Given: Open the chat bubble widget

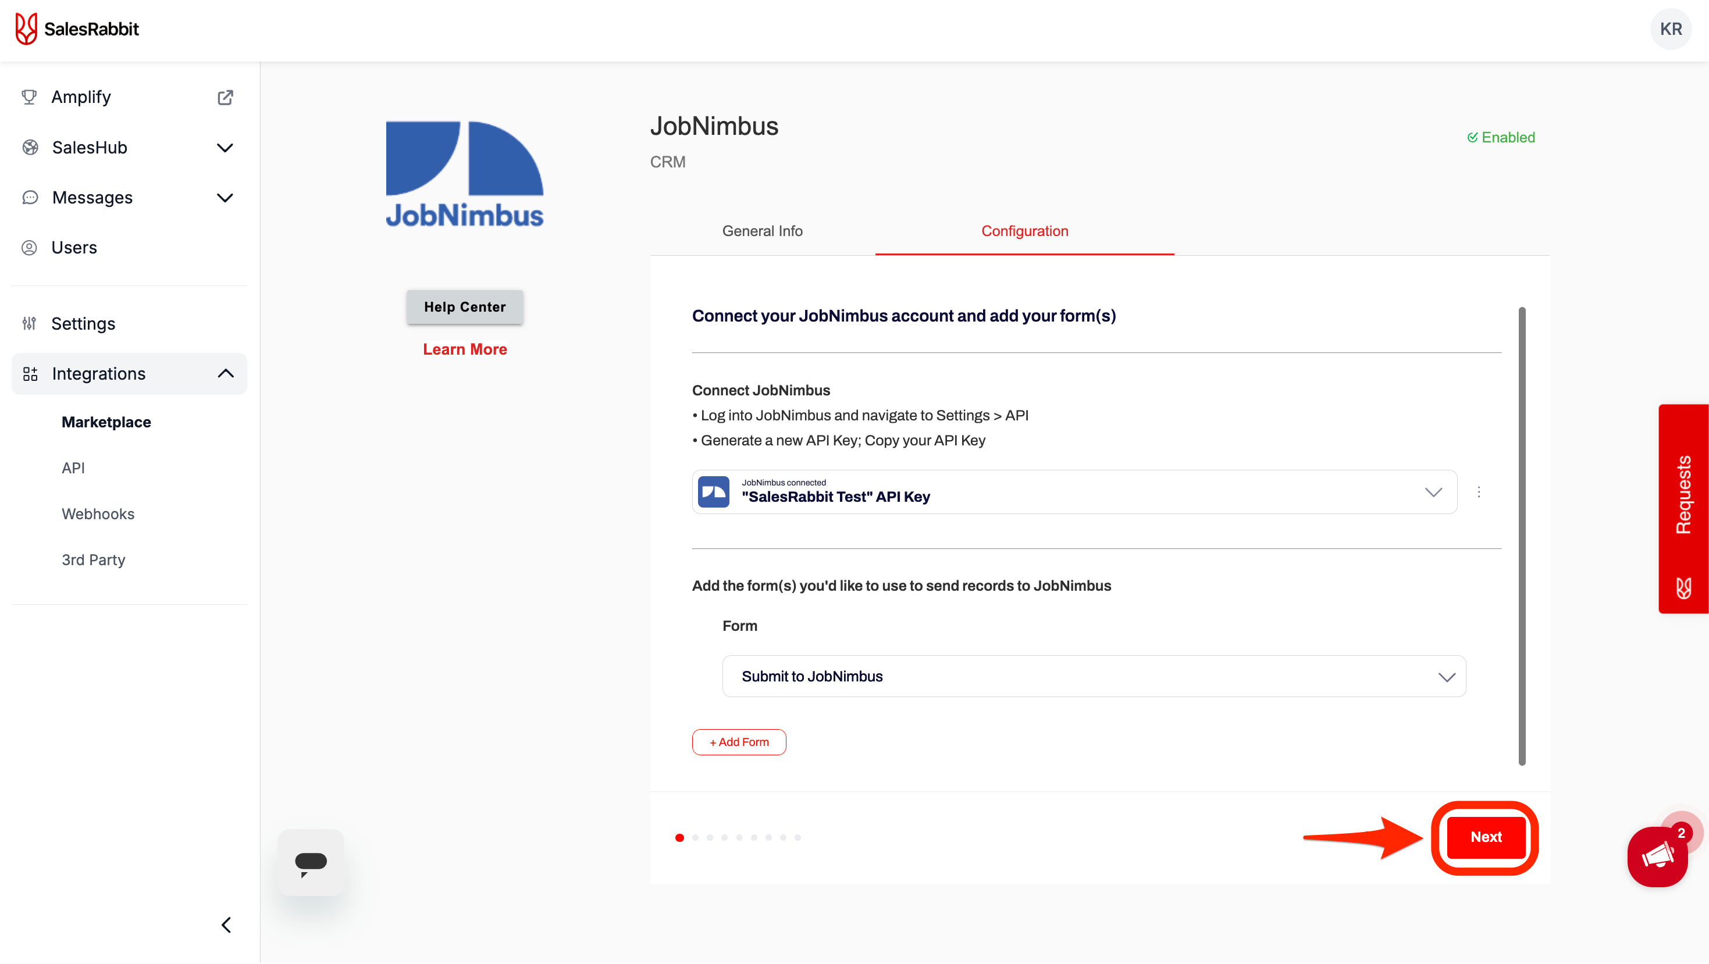Looking at the screenshot, I should (x=311, y=863).
